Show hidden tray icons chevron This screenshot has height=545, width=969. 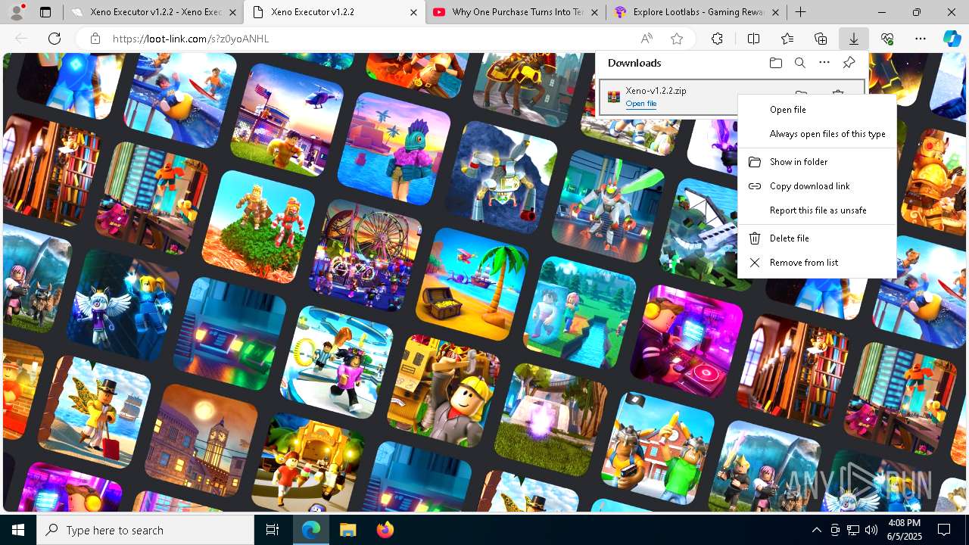point(816,530)
